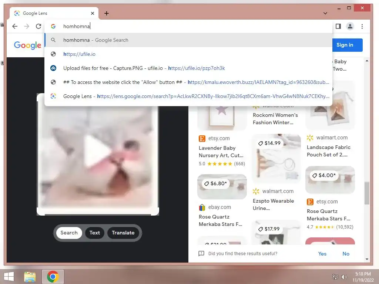Image resolution: width=379 pixels, height=284 pixels.
Task: Open the Ezspto Wearable Urine result
Action: [273, 204]
